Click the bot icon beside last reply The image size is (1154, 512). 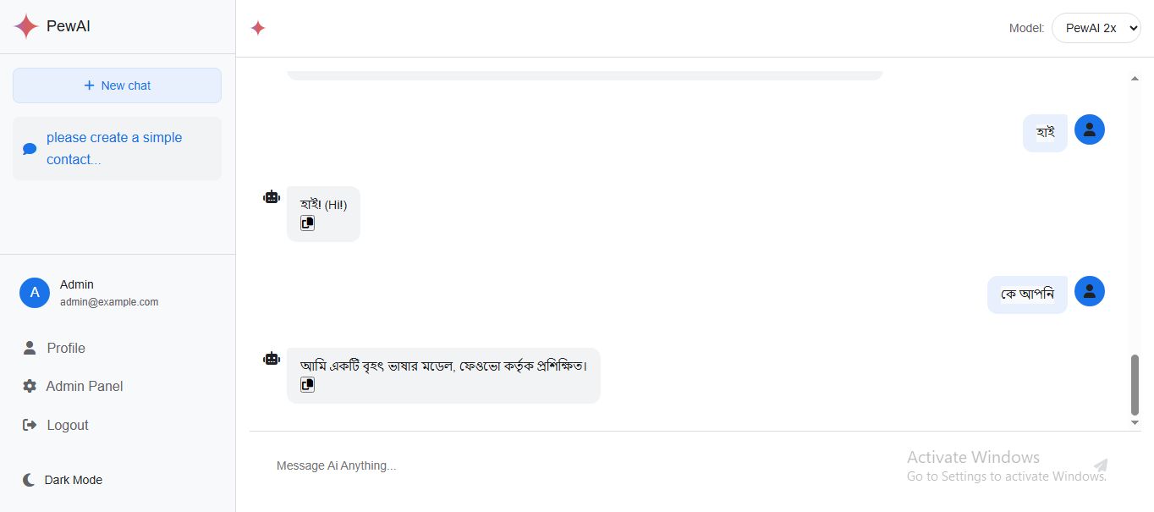click(272, 359)
